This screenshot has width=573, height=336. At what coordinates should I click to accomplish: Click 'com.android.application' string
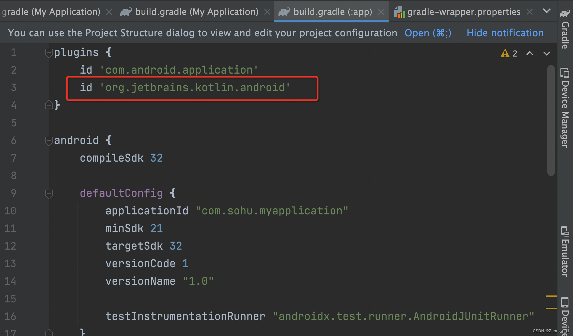click(x=179, y=70)
